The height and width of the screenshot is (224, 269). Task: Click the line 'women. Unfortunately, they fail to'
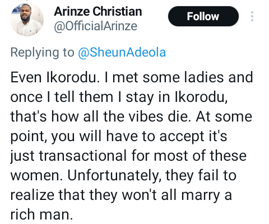[x=123, y=176]
